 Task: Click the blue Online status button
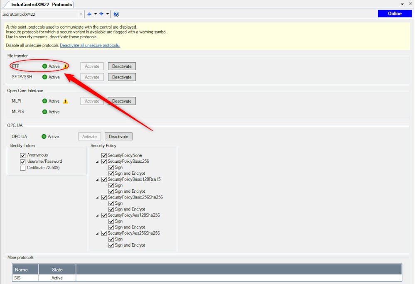(x=395, y=14)
